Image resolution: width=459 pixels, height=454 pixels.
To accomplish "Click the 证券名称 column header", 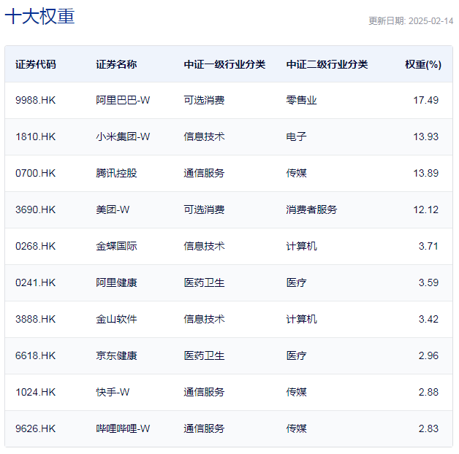I will (116, 64).
